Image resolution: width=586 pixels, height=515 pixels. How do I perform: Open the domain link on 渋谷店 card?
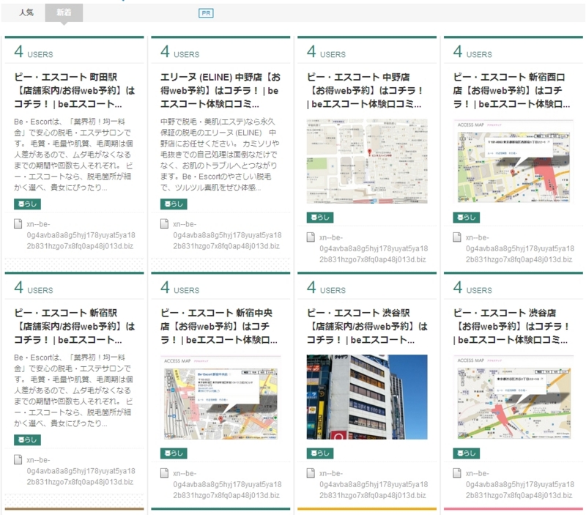coord(520,484)
